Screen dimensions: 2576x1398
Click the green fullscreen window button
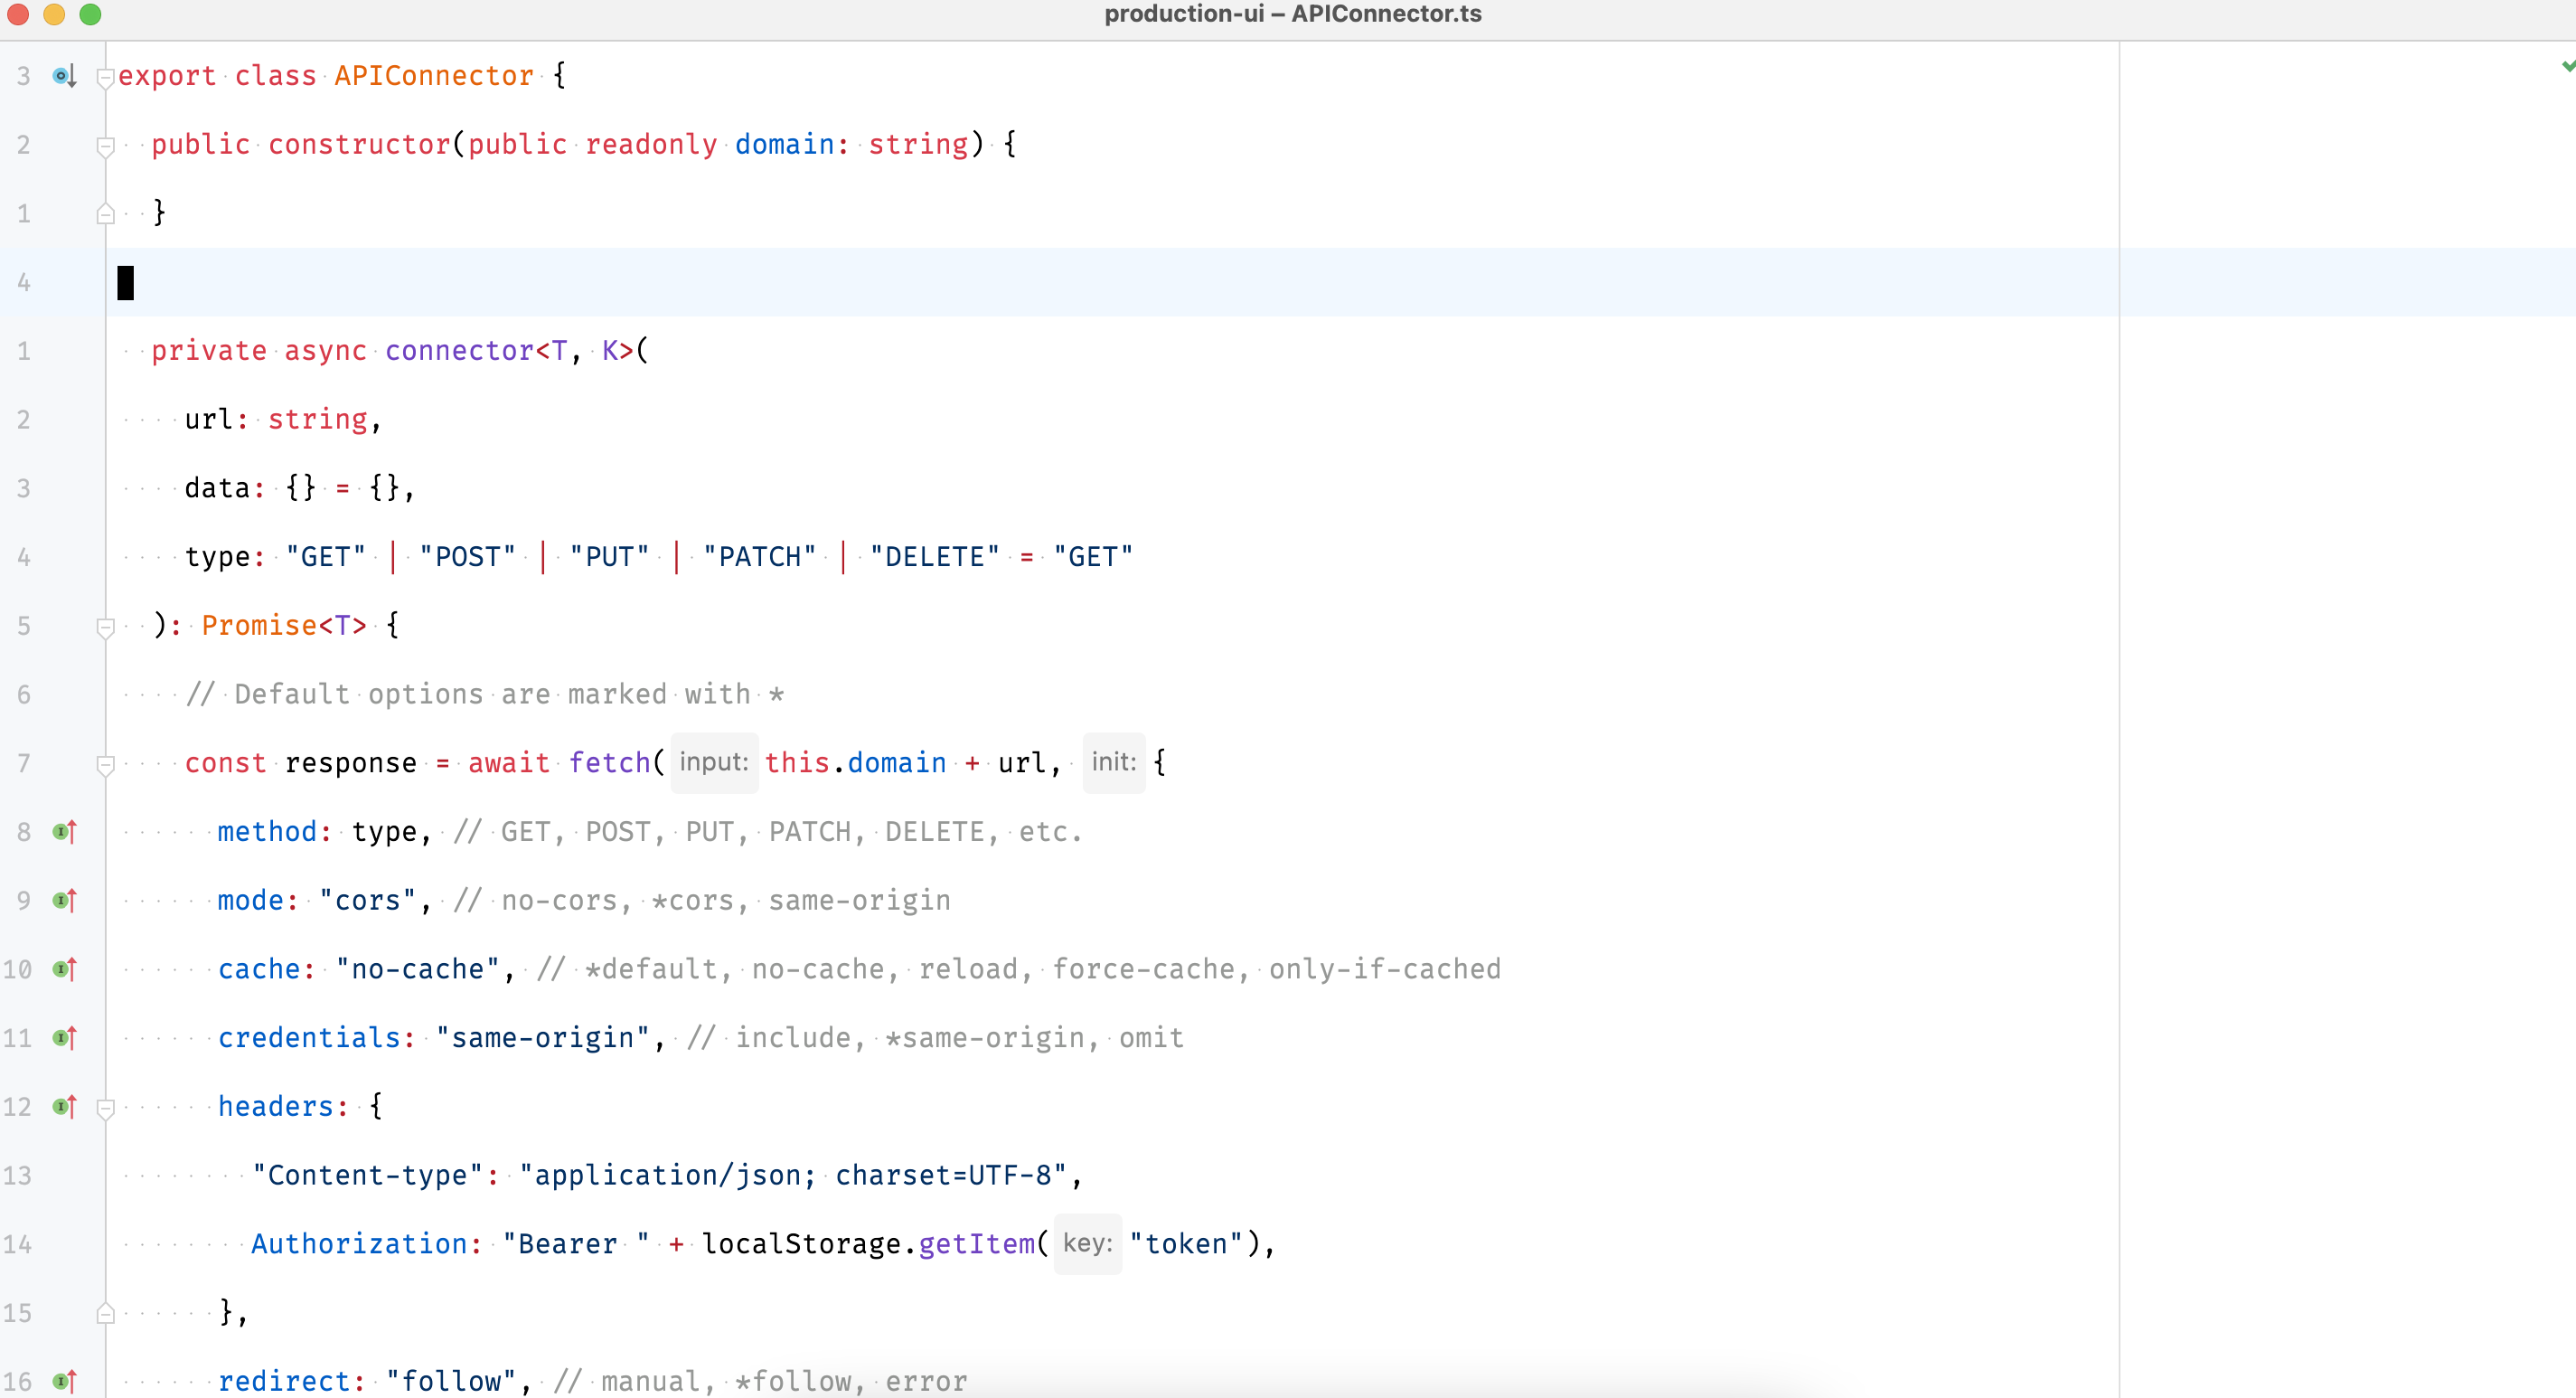point(90,14)
